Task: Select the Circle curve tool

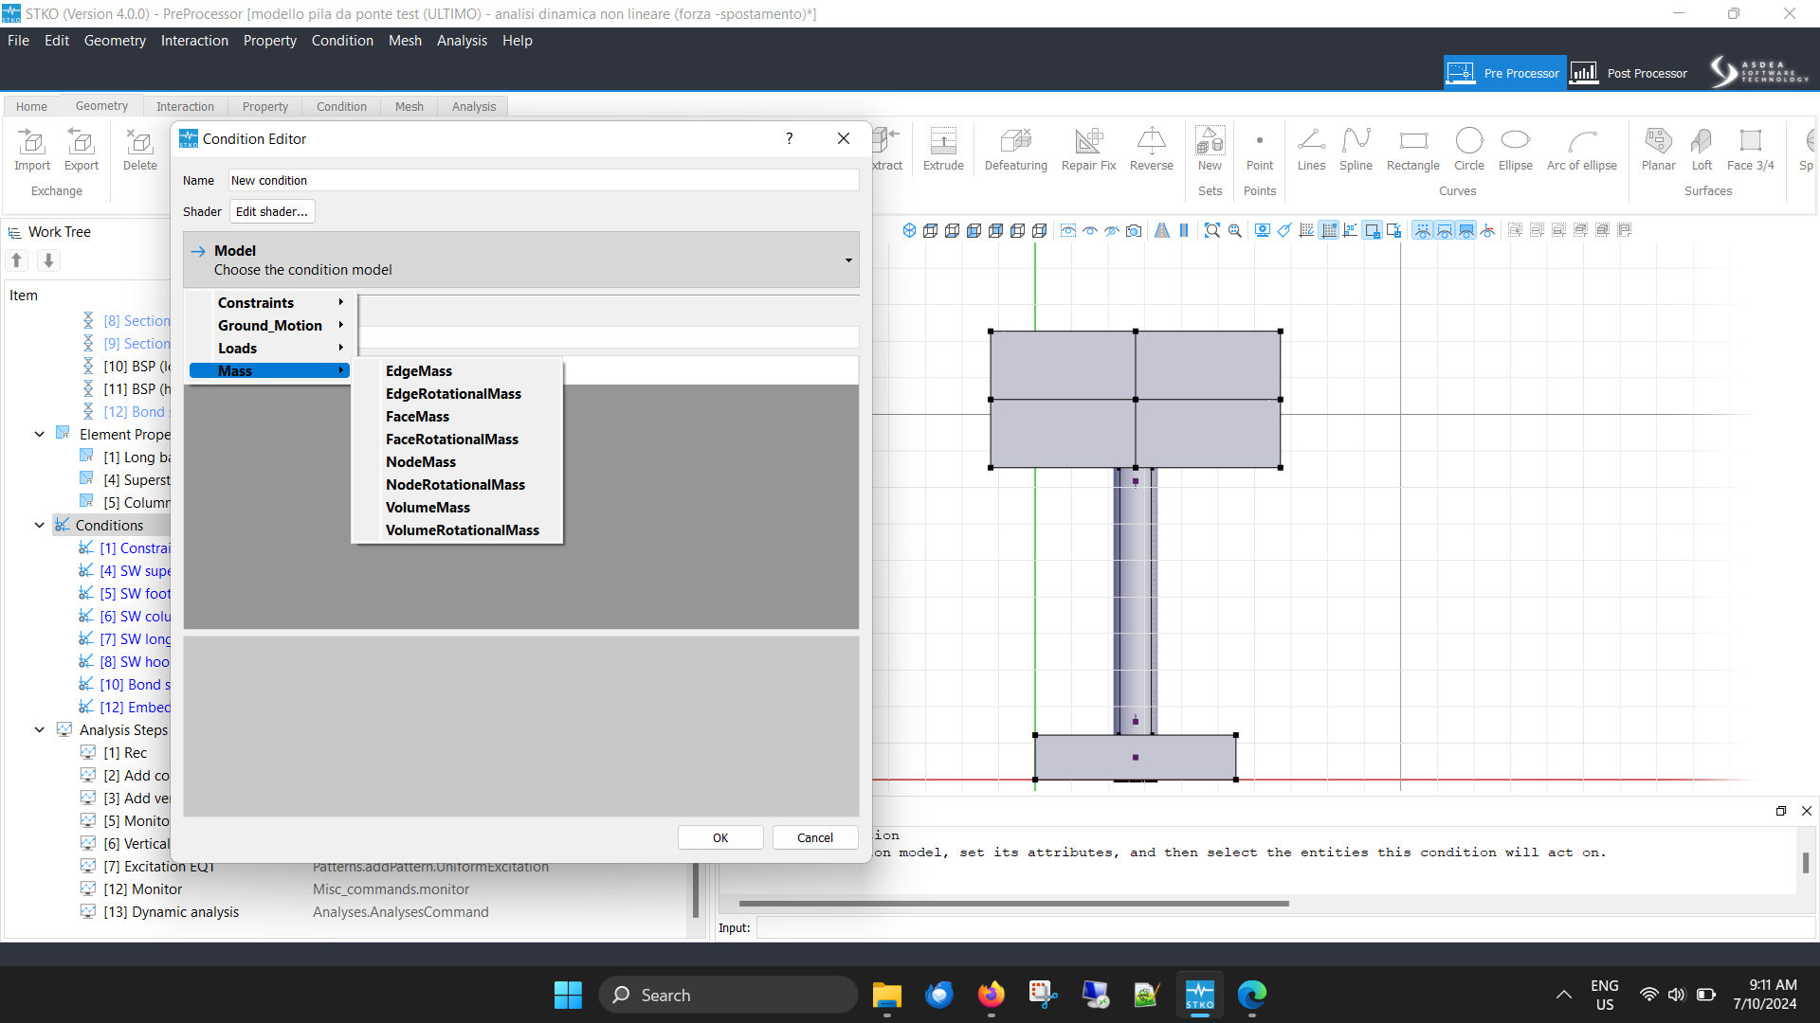Action: tap(1468, 150)
